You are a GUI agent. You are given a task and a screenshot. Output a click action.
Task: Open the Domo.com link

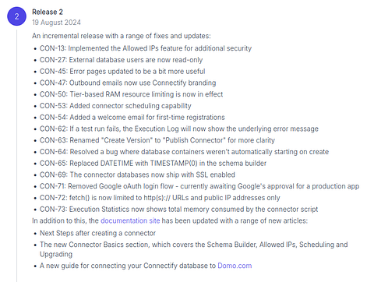pos(235,266)
